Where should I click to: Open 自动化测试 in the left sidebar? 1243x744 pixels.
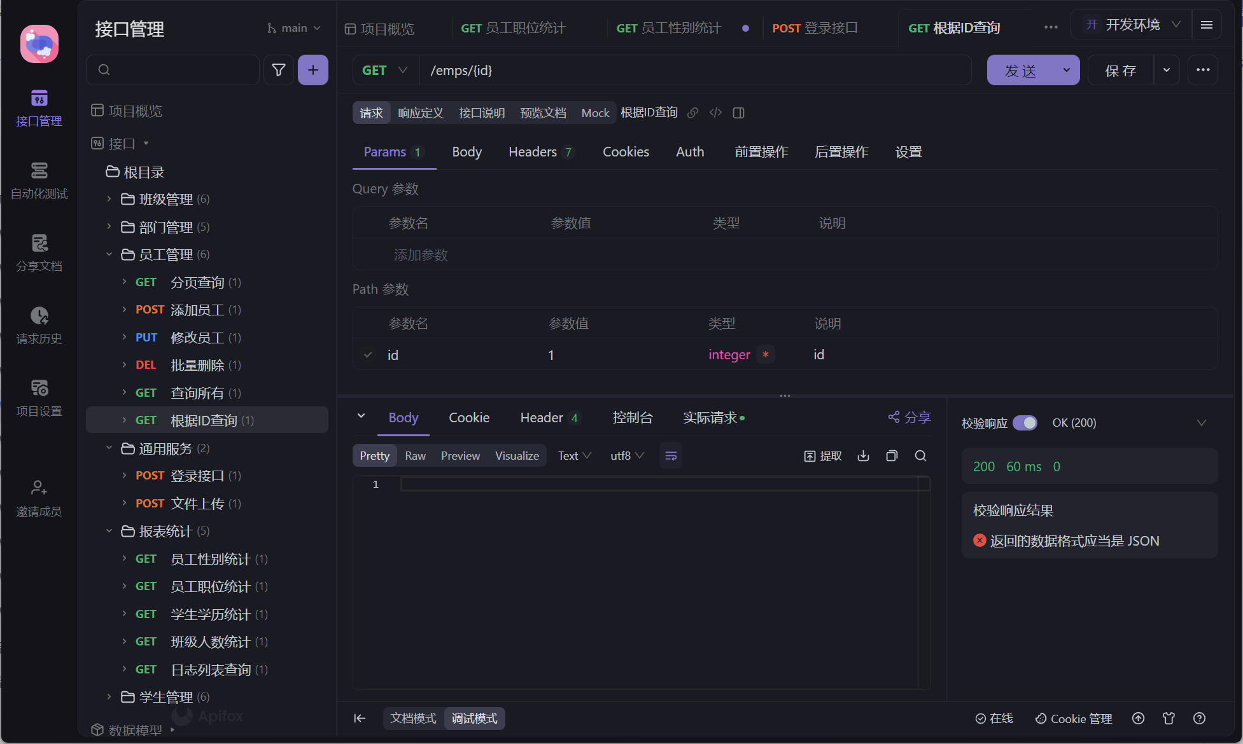(x=39, y=181)
